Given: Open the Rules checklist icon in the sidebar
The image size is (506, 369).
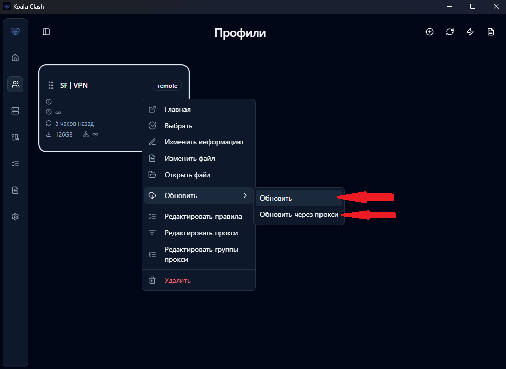Looking at the screenshot, I should coord(15,163).
